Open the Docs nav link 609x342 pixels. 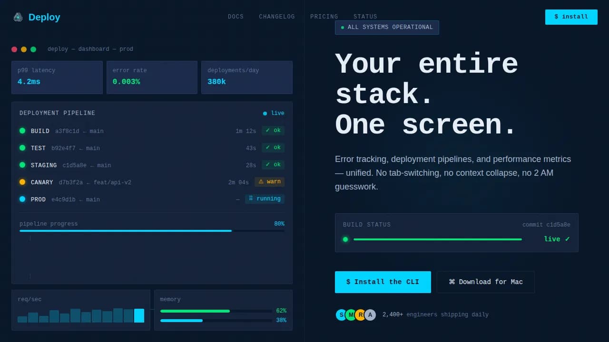point(236,17)
